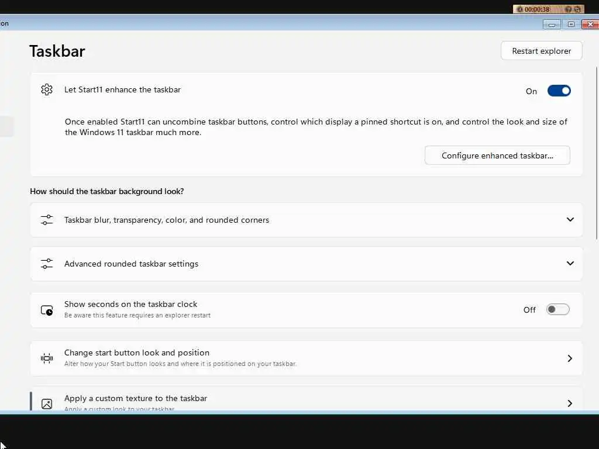Open Configure enhanced taskbar settings
Image resolution: width=599 pixels, height=449 pixels.
click(x=497, y=156)
